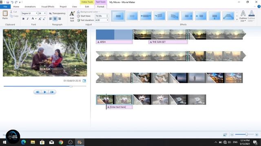
Task: Click the Edit text button
Action: pos(72,16)
